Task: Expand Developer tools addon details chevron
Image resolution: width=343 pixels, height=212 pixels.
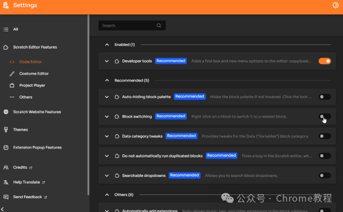Action: [x=107, y=61]
